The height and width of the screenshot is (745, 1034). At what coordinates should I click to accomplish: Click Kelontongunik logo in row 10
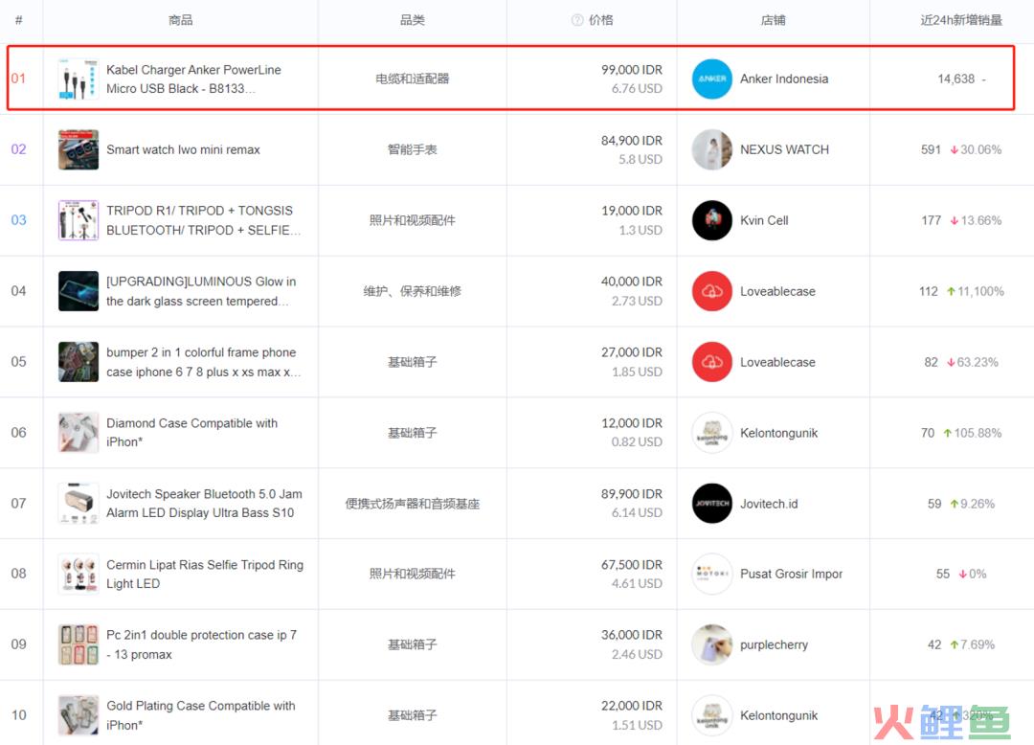(711, 715)
